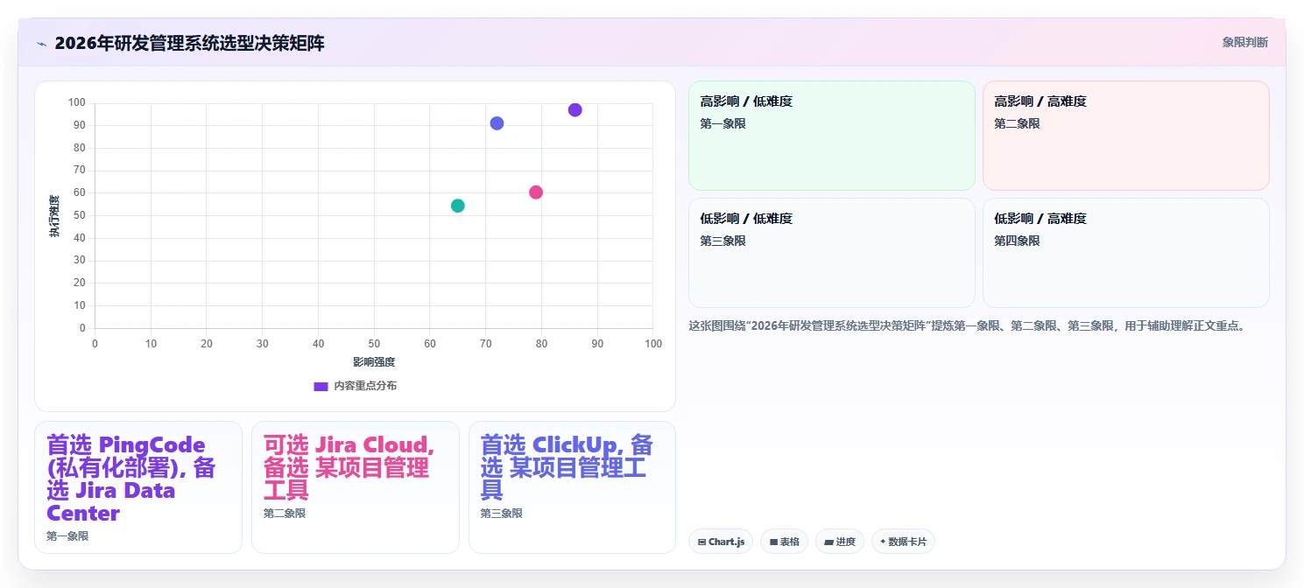1304x588 pixels.
Task: Click the 数据卡片 tag chip
Action: tap(903, 542)
